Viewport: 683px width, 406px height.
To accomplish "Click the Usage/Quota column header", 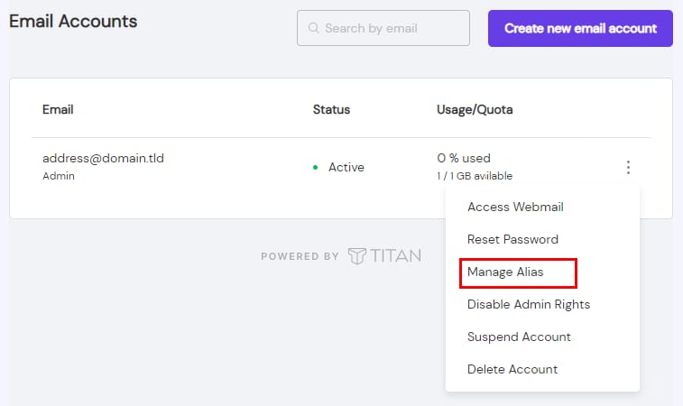I will point(475,109).
